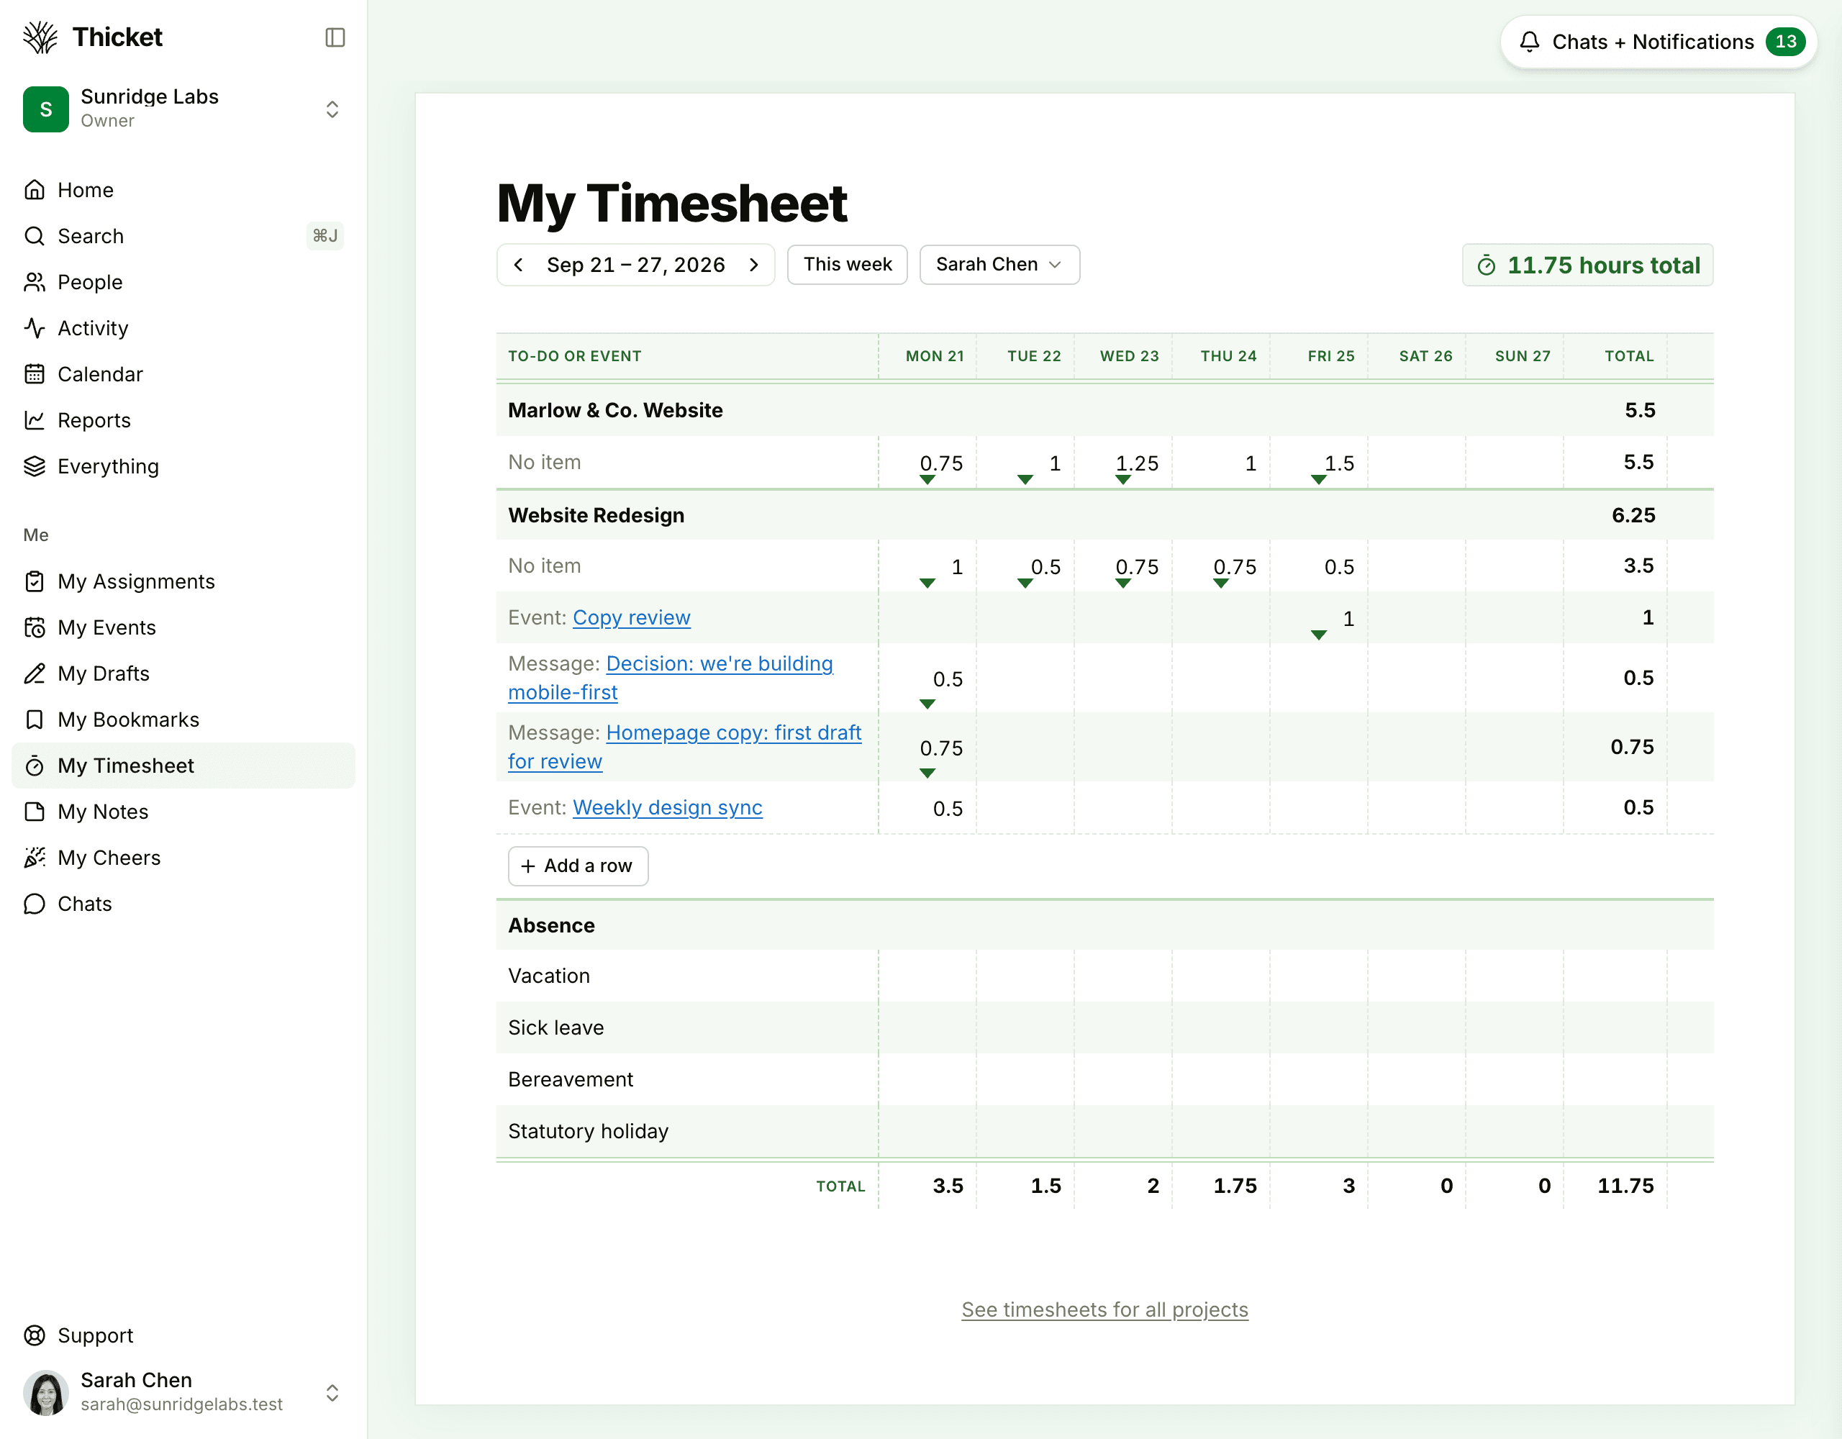Viewport: 1842px width, 1439px height.
Task: Click the 11.75 hours total badge
Action: pos(1587,265)
